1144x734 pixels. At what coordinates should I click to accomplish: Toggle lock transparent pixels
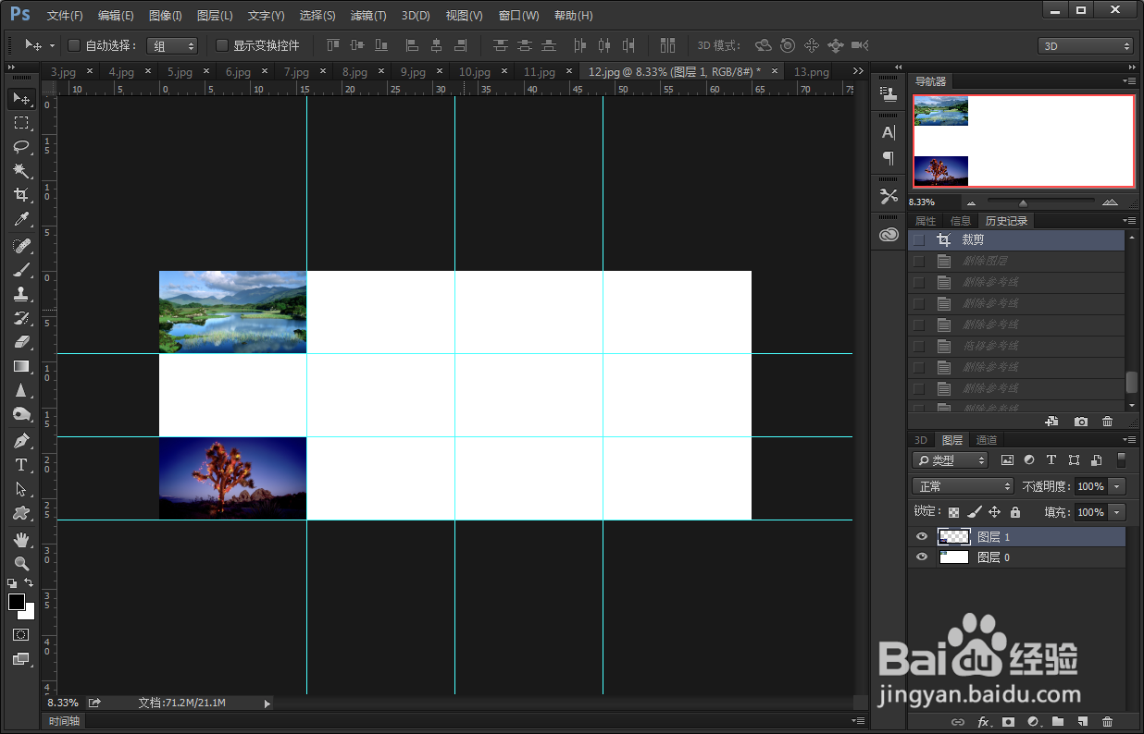click(953, 511)
